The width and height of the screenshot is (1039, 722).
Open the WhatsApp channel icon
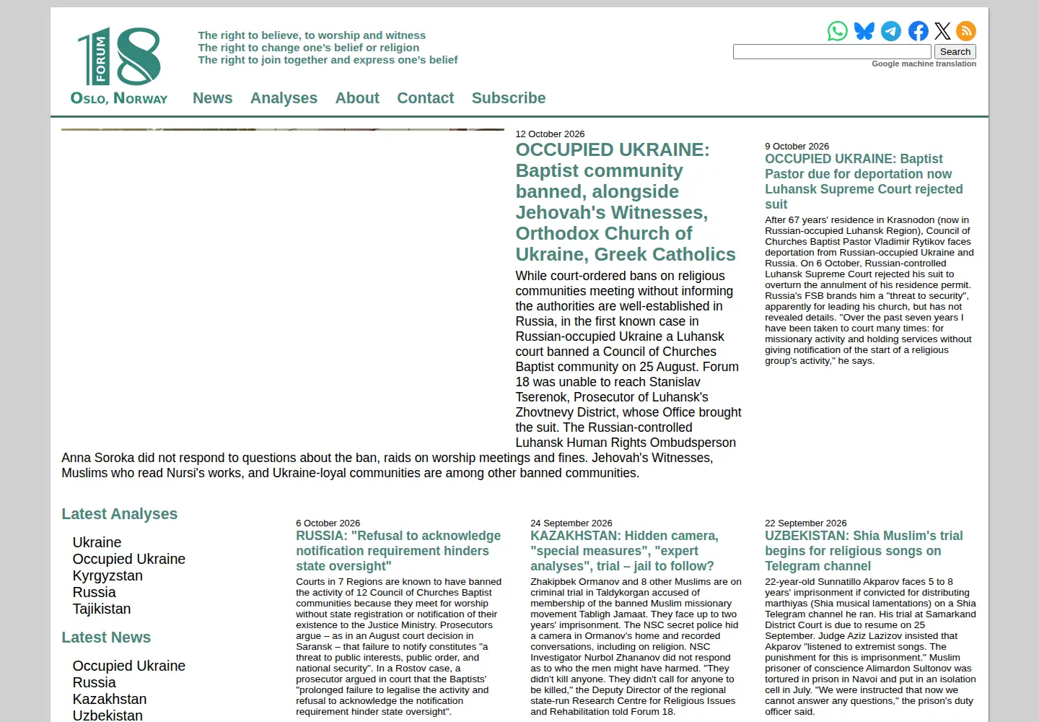[x=838, y=31]
